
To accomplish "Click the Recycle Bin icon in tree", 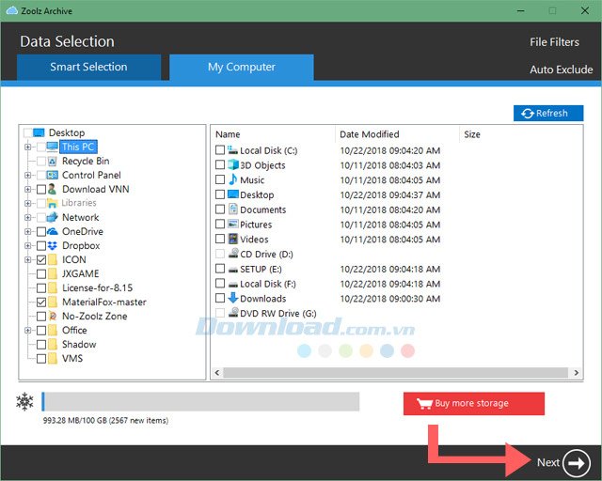I will click(x=54, y=162).
